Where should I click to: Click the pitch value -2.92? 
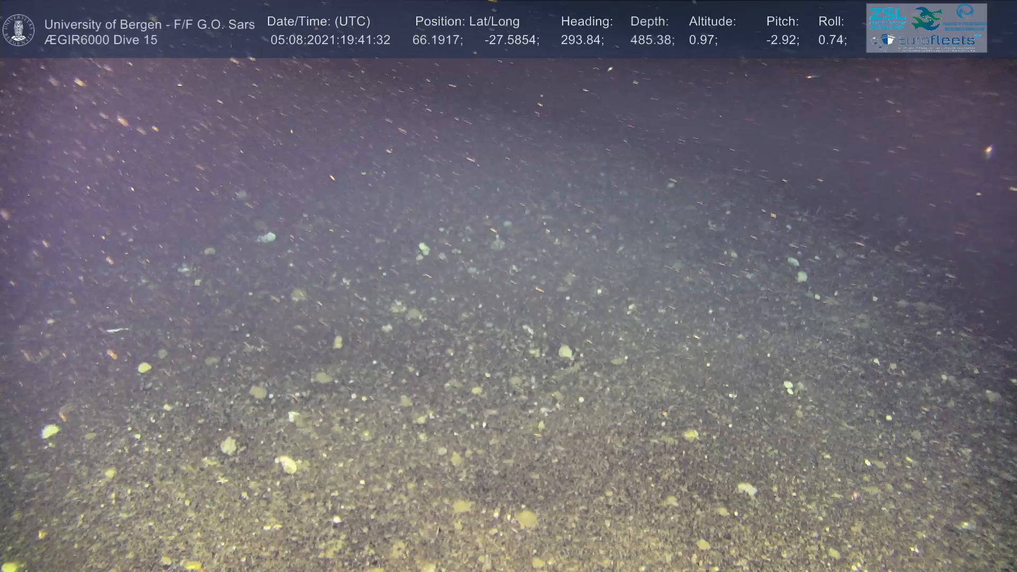point(782,40)
